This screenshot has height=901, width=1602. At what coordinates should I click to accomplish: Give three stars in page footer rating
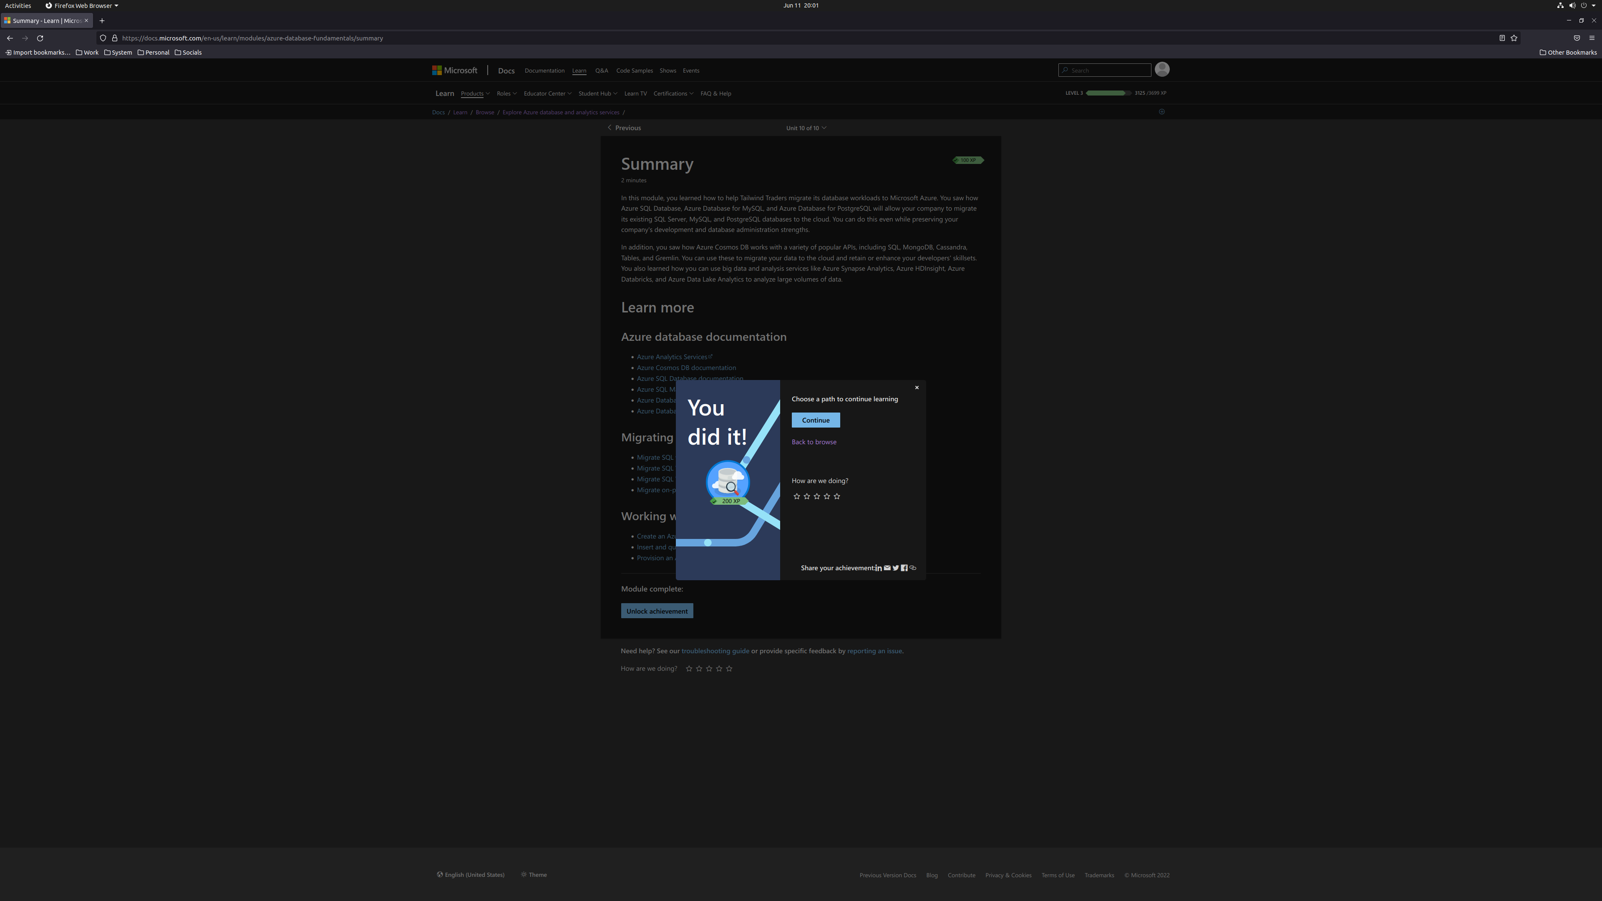[709, 668]
